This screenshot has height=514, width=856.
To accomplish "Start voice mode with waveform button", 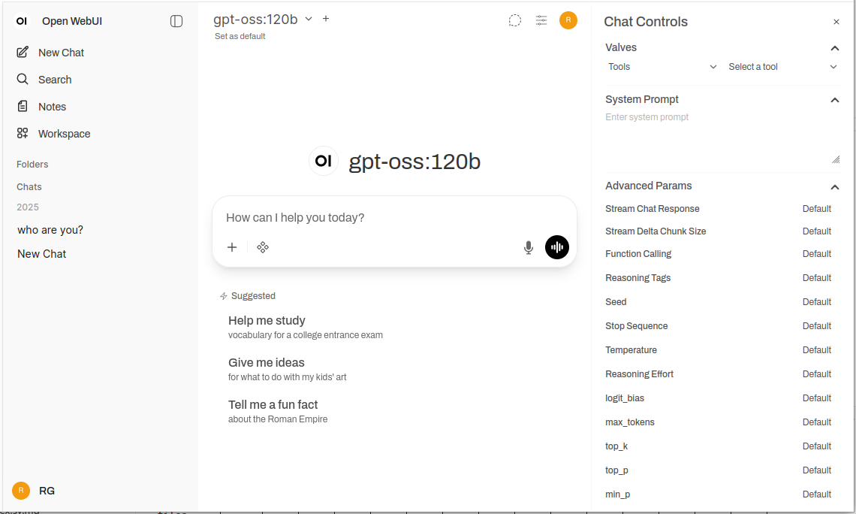I will point(557,247).
